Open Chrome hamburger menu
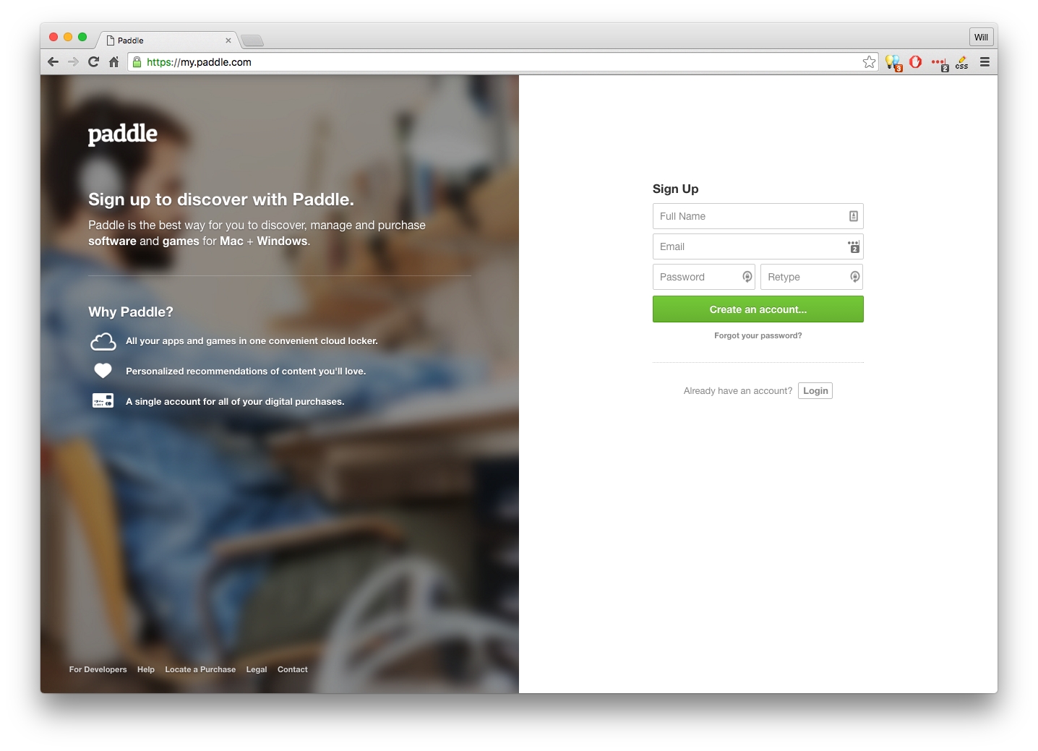 click(985, 62)
